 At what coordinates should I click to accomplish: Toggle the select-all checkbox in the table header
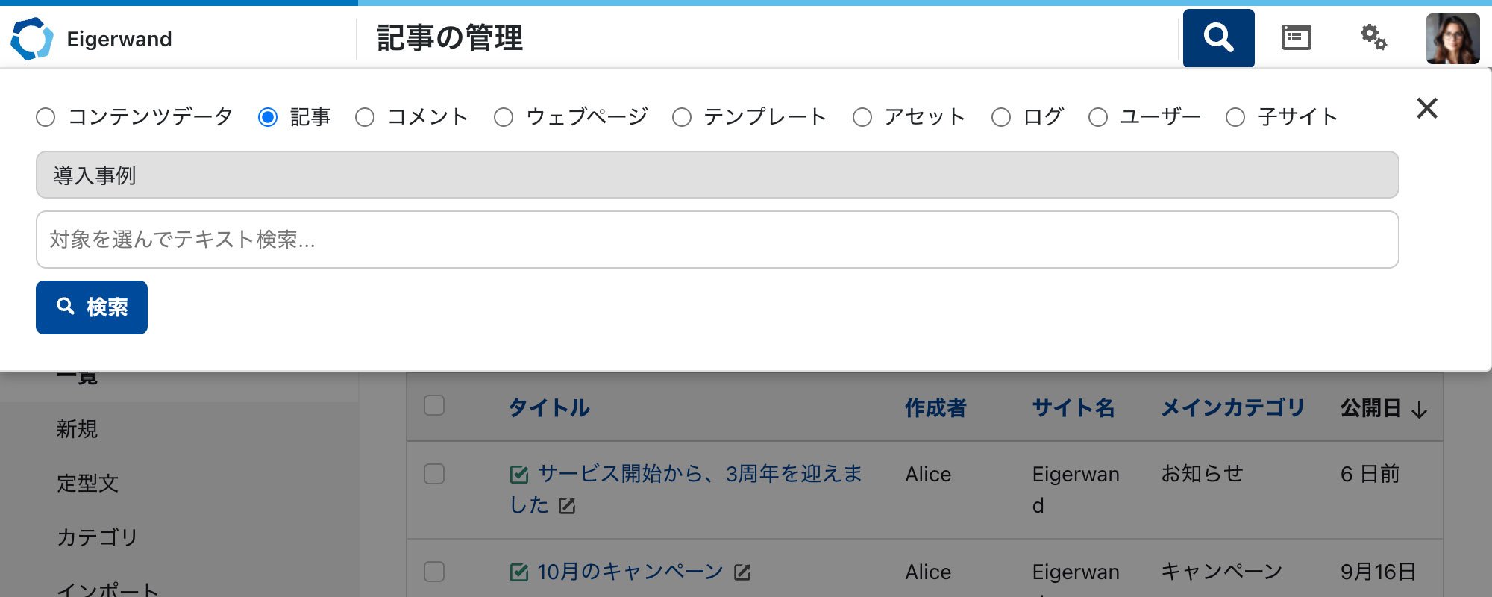(x=434, y=403)
